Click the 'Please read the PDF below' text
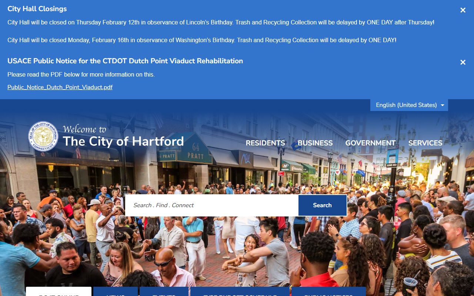 coord(81,75)
